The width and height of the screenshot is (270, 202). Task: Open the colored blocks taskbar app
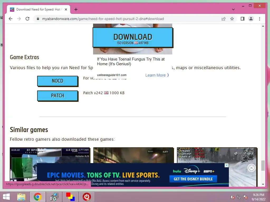(x=70, y=197)
